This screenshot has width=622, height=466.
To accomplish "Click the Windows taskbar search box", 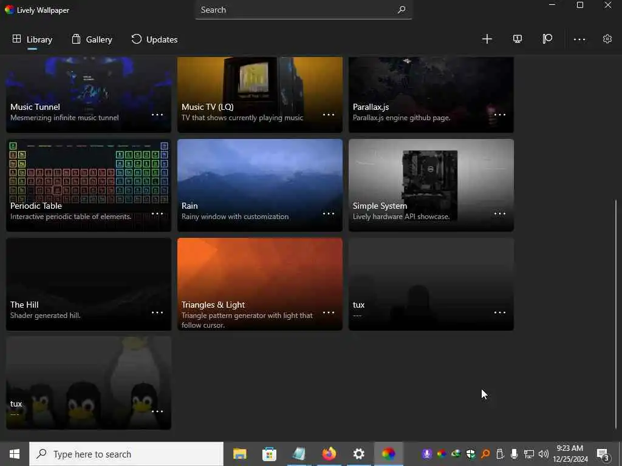I will 126,454.
